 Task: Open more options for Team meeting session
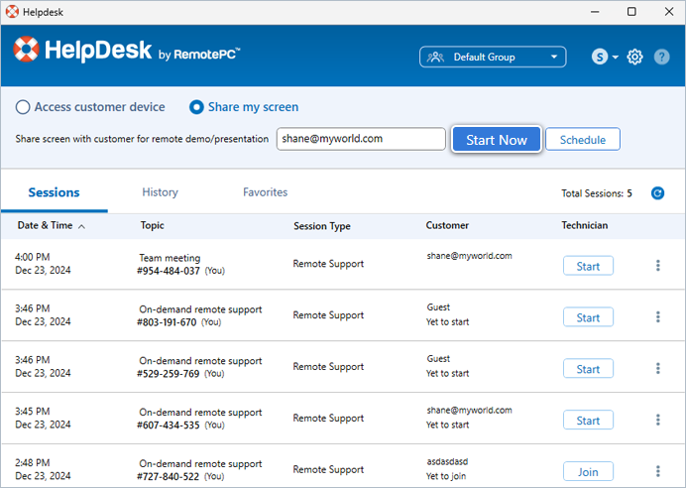tap(657, 266)
